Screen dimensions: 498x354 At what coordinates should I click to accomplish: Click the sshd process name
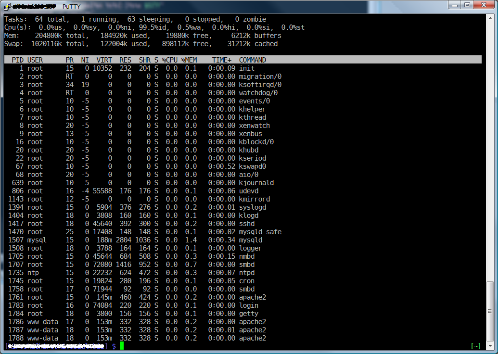(246, 224)
